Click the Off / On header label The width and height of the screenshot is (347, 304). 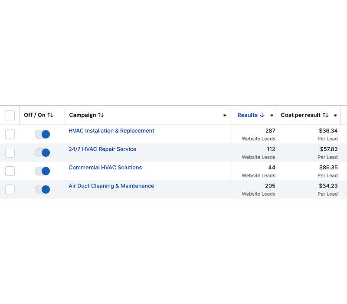[x=35, y=115]
